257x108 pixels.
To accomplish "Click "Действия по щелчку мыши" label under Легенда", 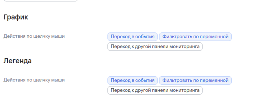I will pos(34,80).
